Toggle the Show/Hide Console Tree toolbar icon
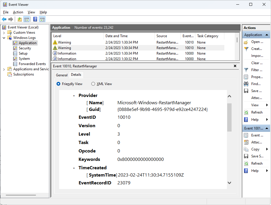Screen dimensions: 271x205 tap(27, 19)
